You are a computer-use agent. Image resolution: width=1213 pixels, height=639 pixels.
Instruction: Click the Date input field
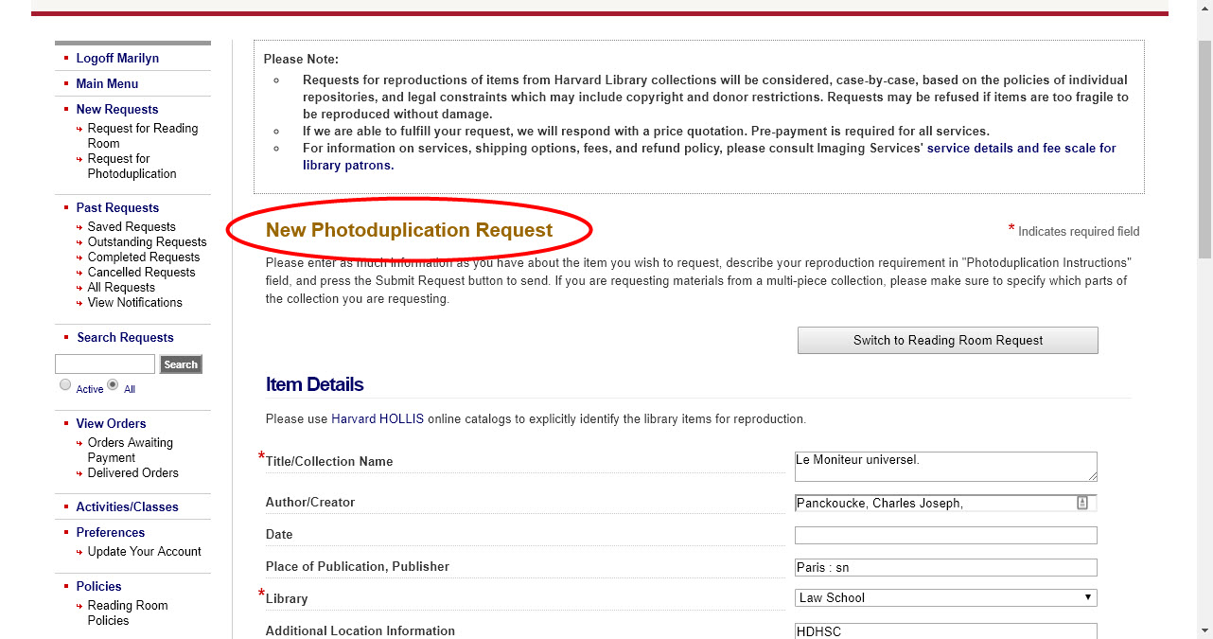[946, 536]
